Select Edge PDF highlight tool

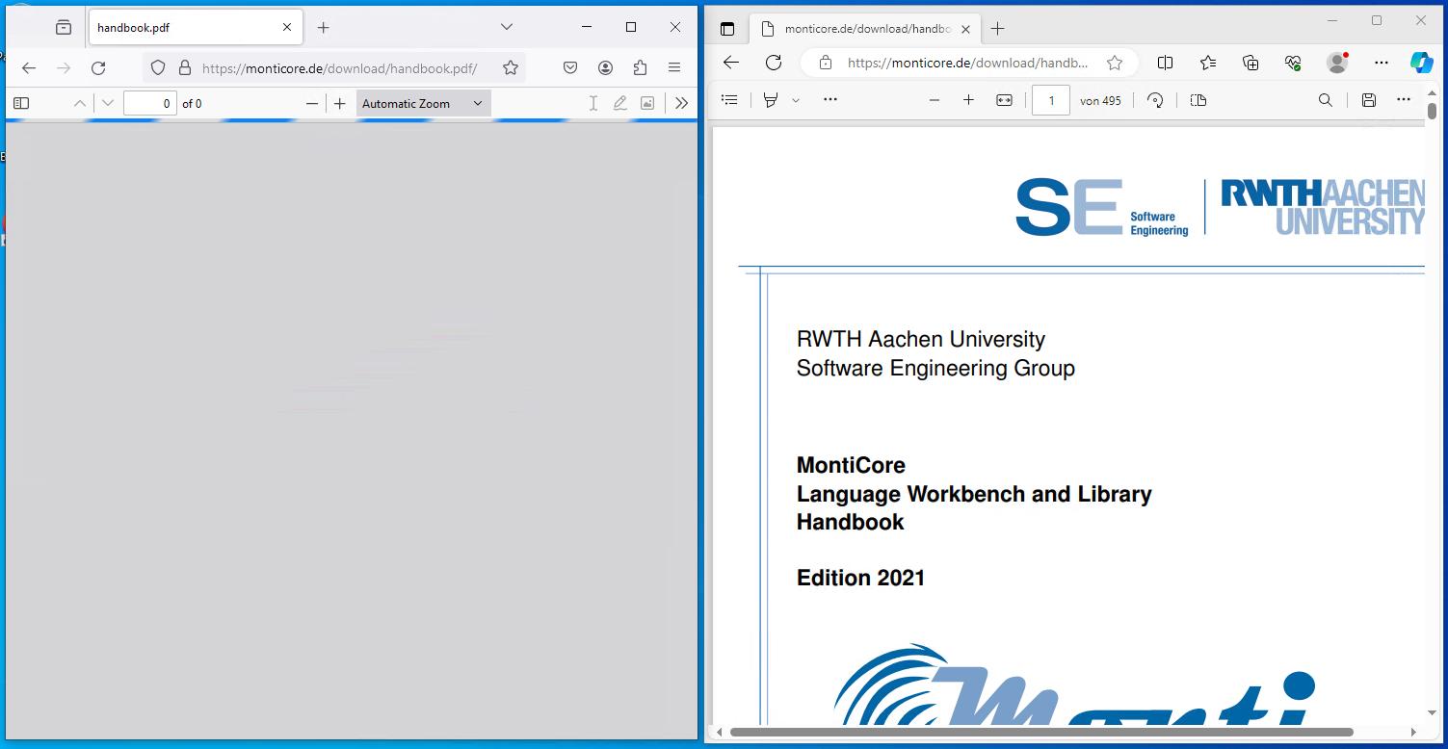pyautogui.click(x=770, y=100)
